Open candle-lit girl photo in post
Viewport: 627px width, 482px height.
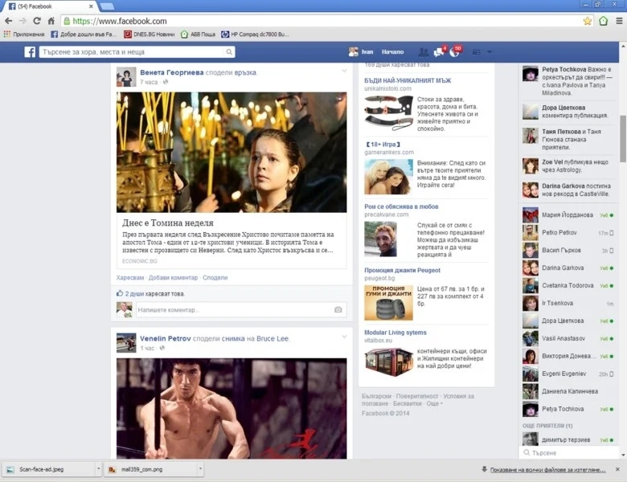(x=232, y=153)
